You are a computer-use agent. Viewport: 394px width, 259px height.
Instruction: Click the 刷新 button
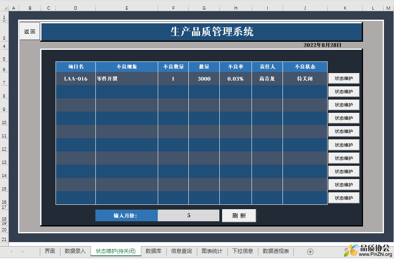[x=239, y=216]
